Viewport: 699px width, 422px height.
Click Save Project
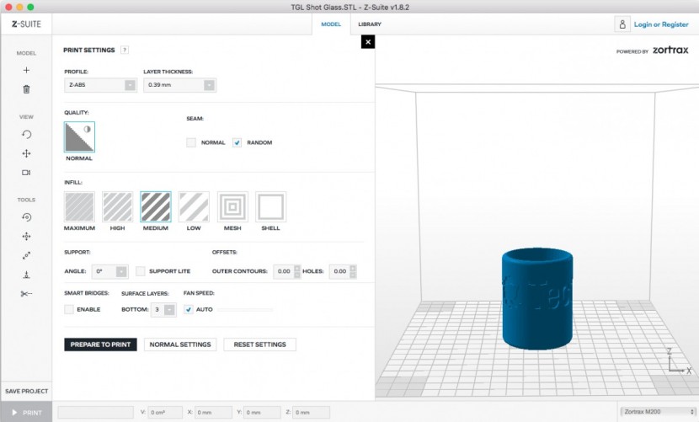(26, 391)
